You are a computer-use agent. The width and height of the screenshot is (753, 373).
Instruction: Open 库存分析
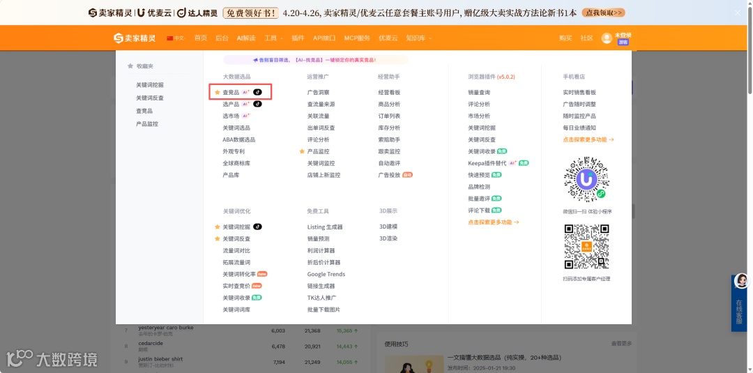389,128
